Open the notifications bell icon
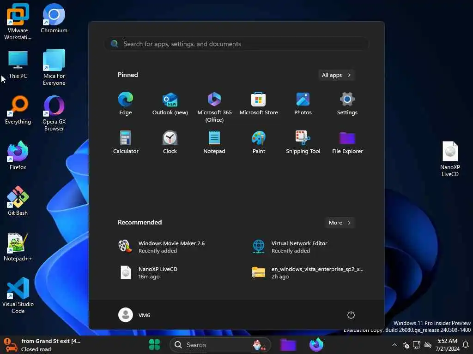Viewport: 473px width, 354px height. pyautogui.click(x=466, y=345)
